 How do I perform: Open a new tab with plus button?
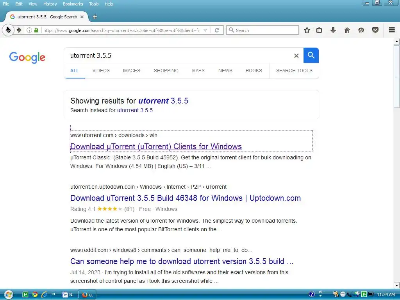[x=95, y=17]
